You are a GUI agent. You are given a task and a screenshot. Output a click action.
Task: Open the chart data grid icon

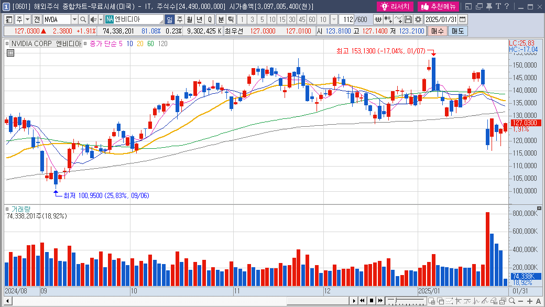click(10, 53)
